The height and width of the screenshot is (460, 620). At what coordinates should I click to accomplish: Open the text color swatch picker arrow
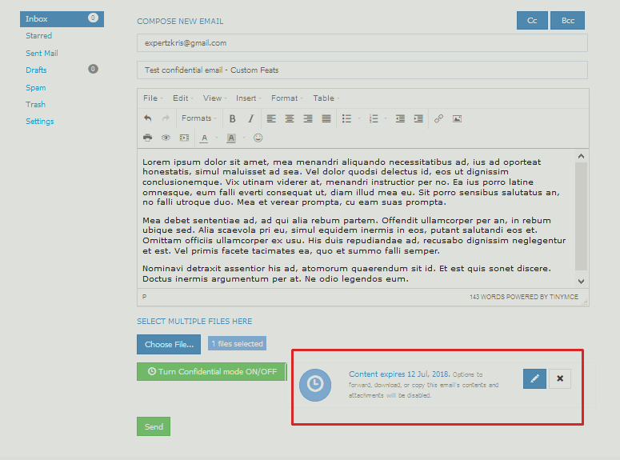(215, 138)
